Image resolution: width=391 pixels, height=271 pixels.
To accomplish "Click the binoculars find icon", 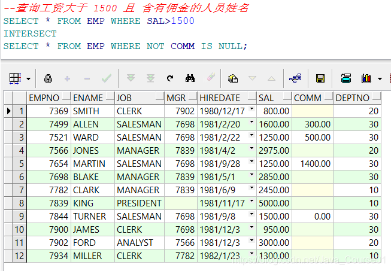I will [x=190, y=78].
